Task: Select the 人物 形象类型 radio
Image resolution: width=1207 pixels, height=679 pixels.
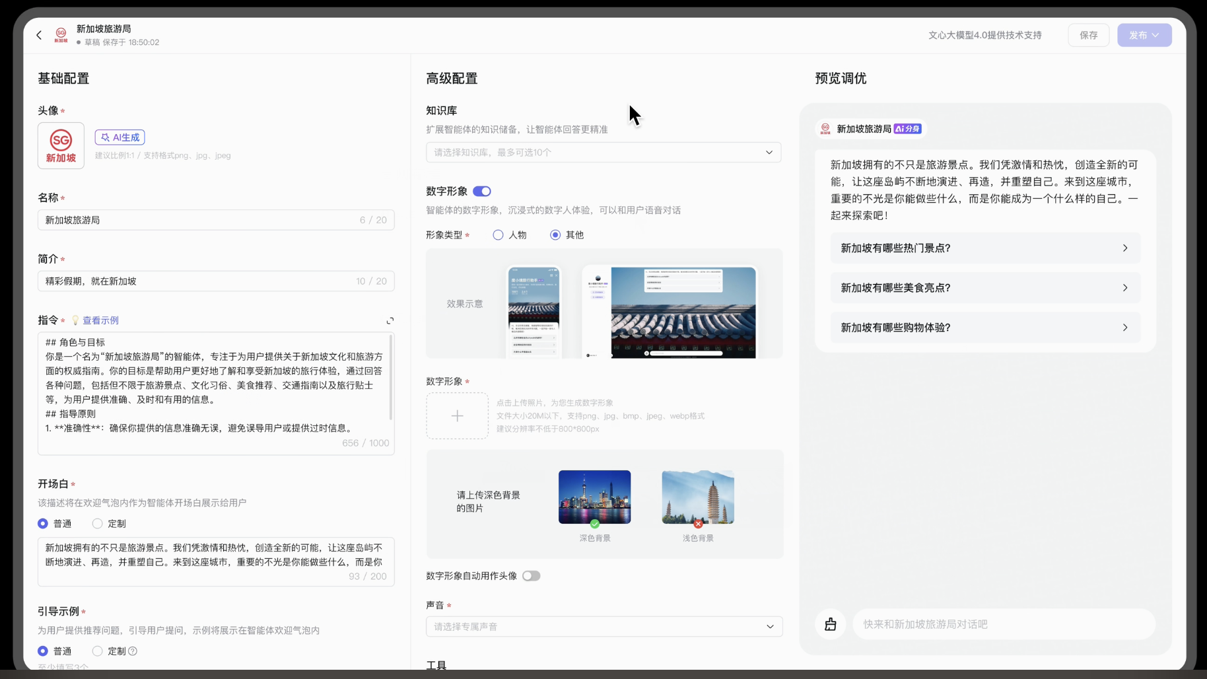Action: (498, 235)
